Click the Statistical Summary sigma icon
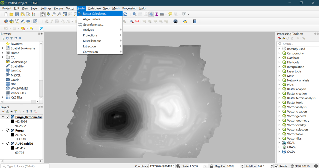The width and height of the screenshot is (319, 168). 157,14
